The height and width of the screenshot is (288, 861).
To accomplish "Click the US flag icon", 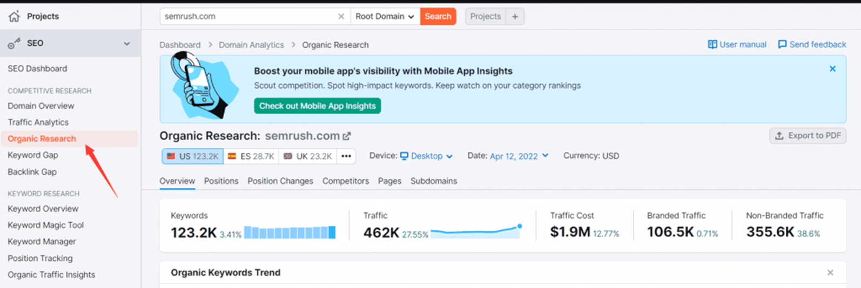I will click(x=171, y=156).
